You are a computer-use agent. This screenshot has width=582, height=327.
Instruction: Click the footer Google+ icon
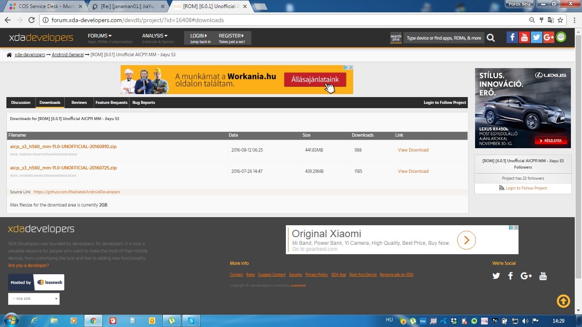click(x=526, y=276)
